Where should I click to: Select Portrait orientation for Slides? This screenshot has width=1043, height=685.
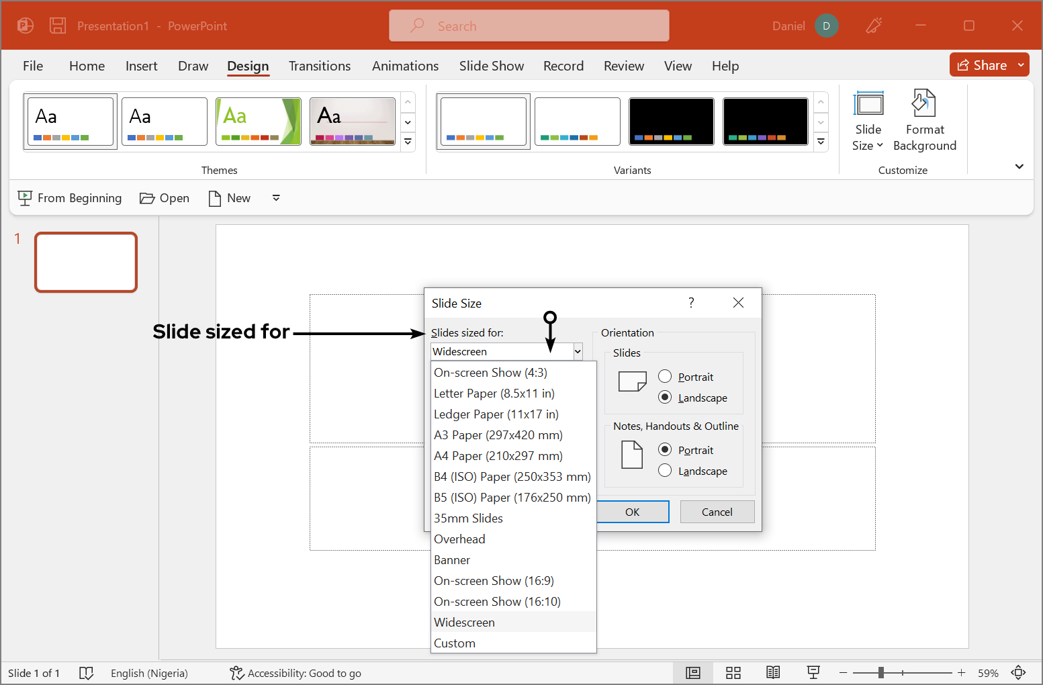pyautogui.click(x=665, y=377)
